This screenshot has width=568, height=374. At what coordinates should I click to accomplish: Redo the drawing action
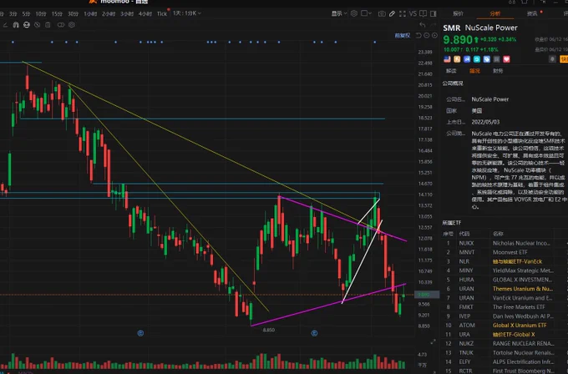point(434,24)
